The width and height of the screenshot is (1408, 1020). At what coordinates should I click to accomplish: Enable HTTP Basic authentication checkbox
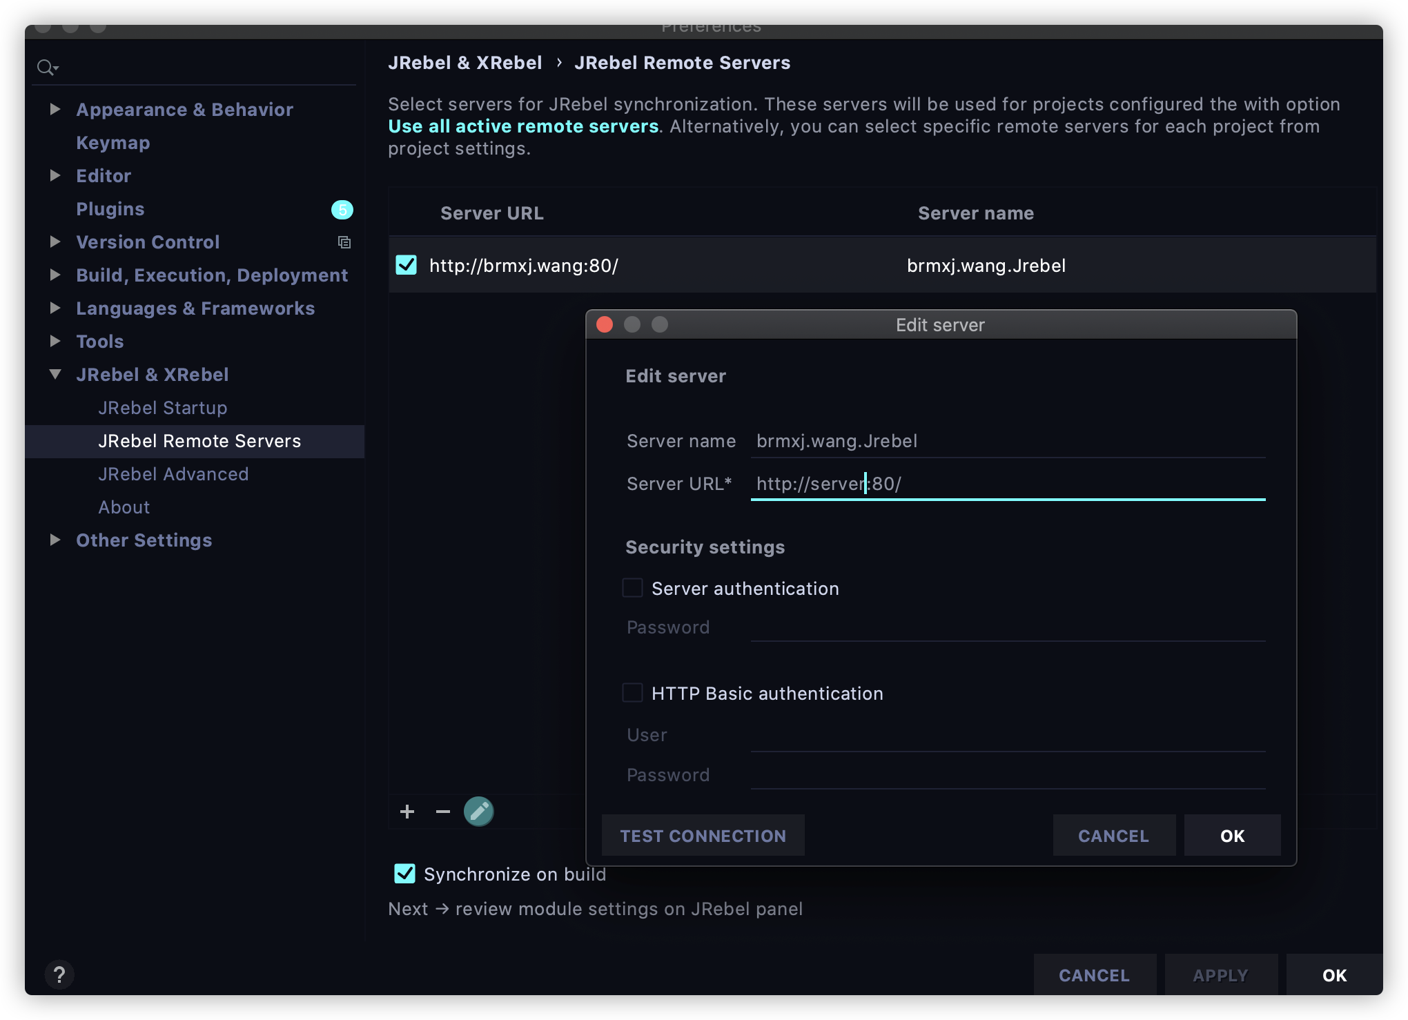[632, 693]
